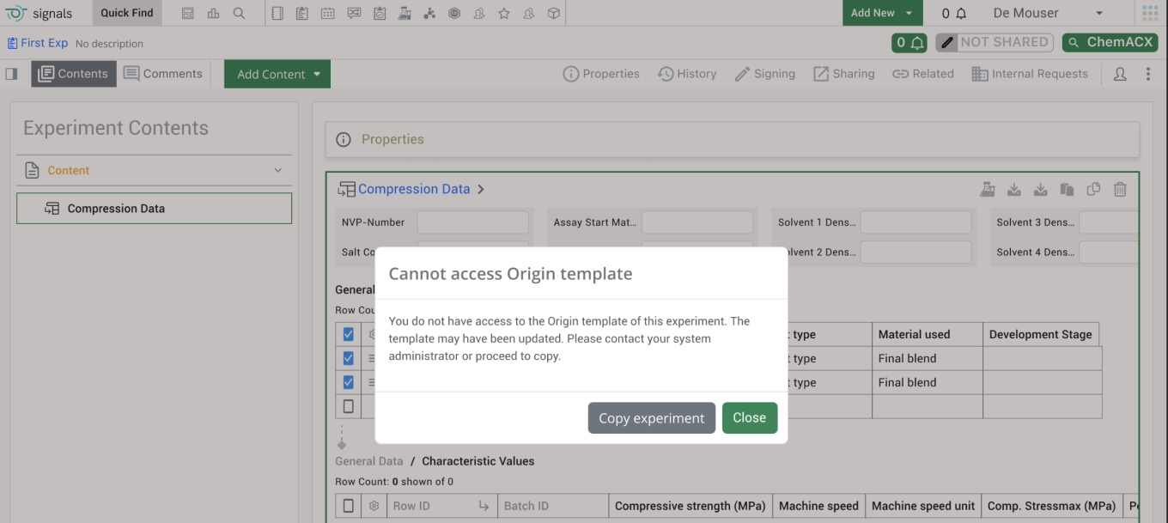Click the Copy experiment button
The image size is (1168, 523).
coord(652,418)
